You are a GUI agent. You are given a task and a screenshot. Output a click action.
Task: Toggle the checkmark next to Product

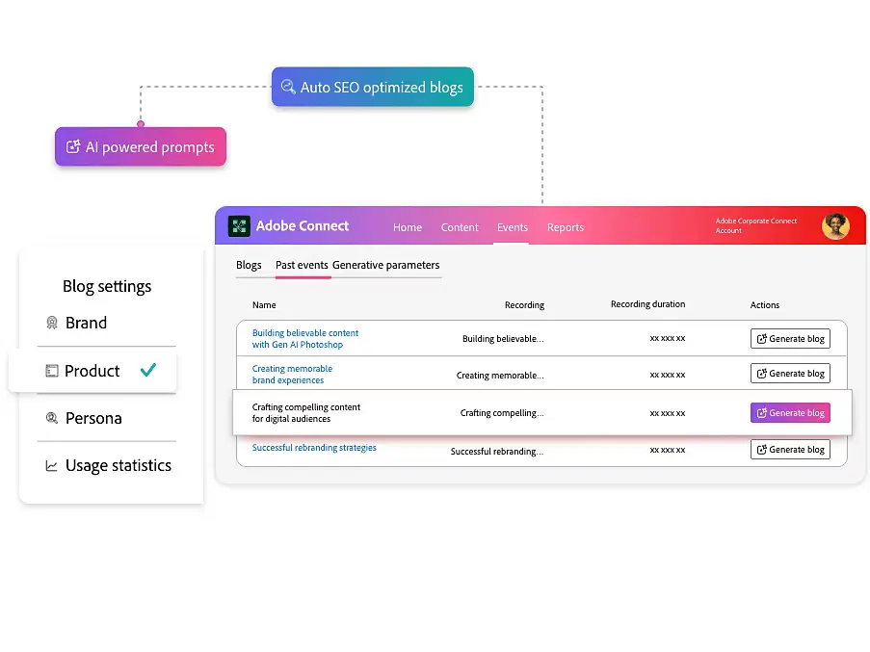pos(147,370)
